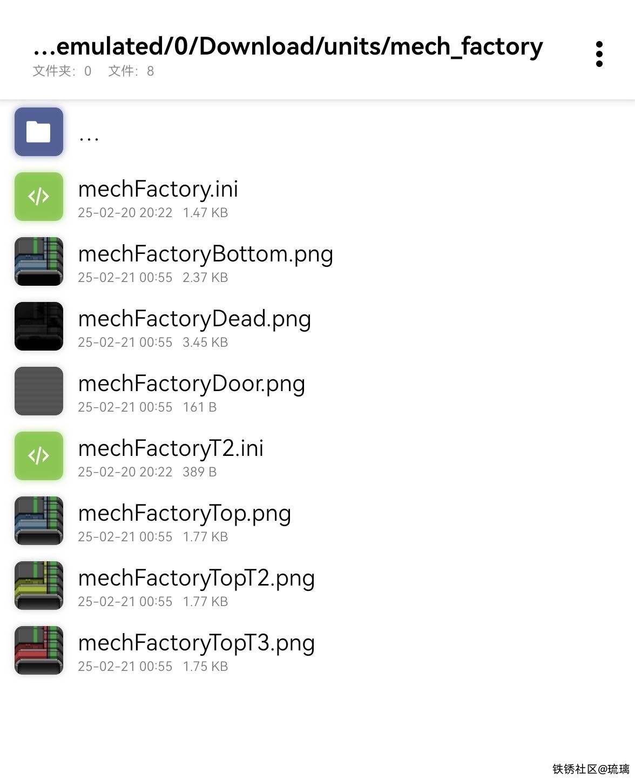635x780 pixels.
Task: Select the mechFactoryTop.png file name
Action: tap(185, 514)
